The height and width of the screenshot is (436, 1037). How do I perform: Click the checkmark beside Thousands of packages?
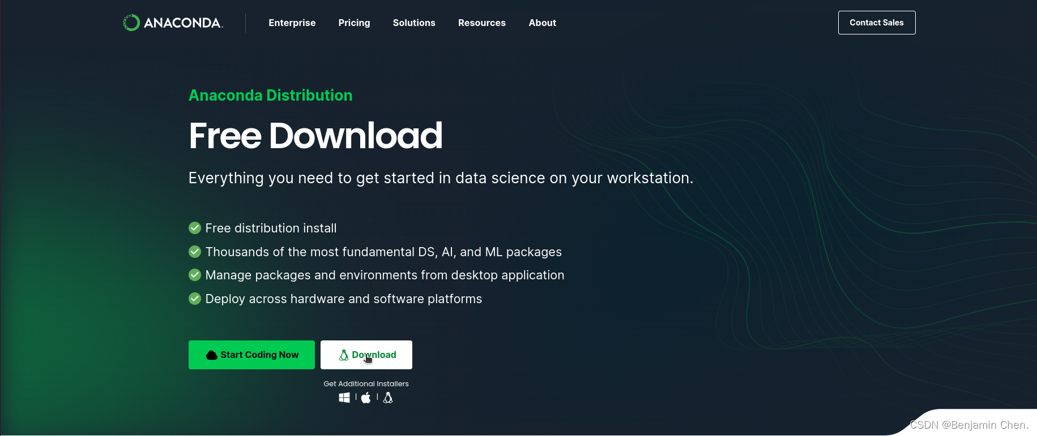(195, 252)
